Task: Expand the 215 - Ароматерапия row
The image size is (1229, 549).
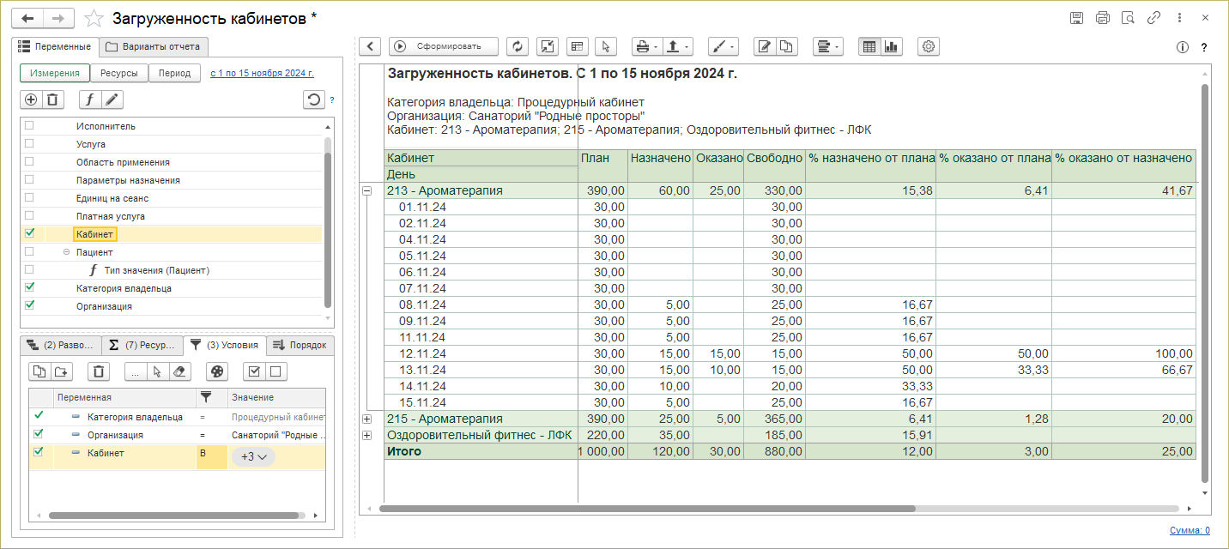Action: point(367,419)
